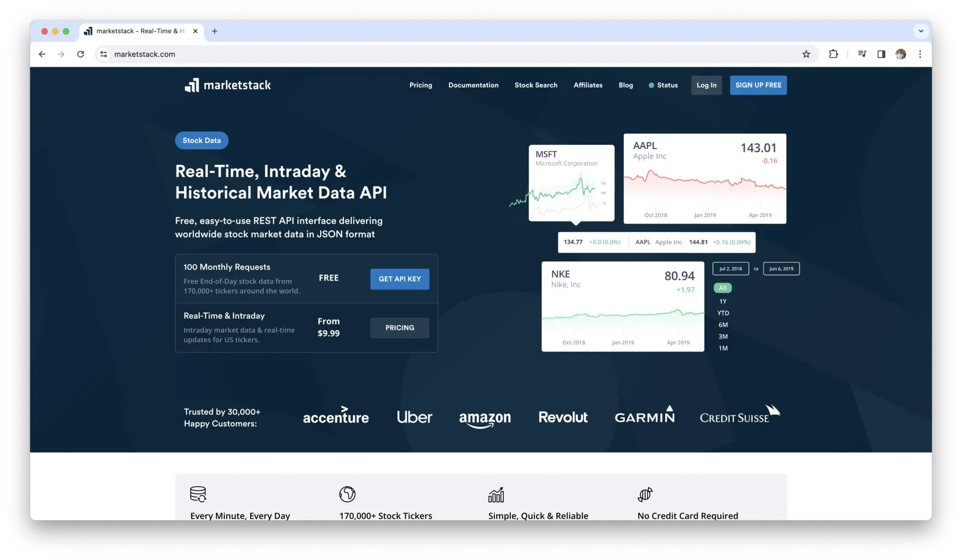
Task: Go to Stock Search
Action: 535,85
